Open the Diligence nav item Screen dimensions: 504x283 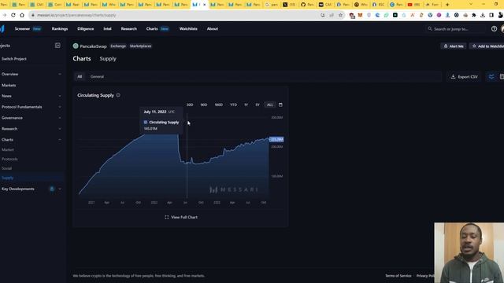[86, 29]
